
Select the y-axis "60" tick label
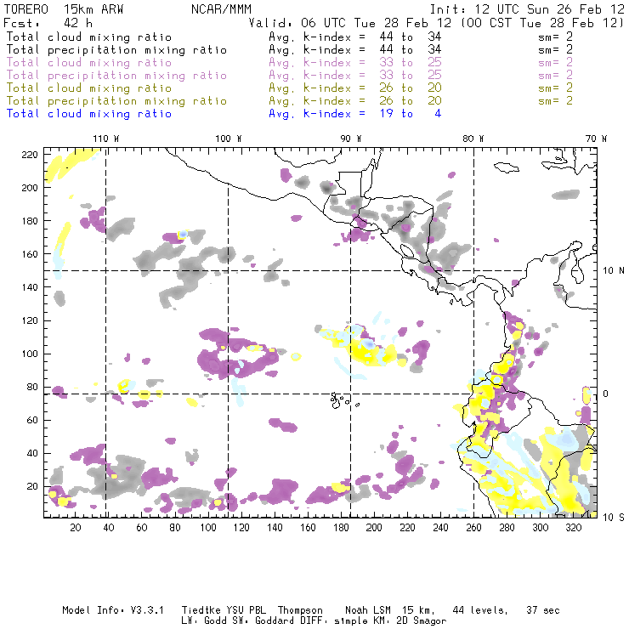[32, 420]
